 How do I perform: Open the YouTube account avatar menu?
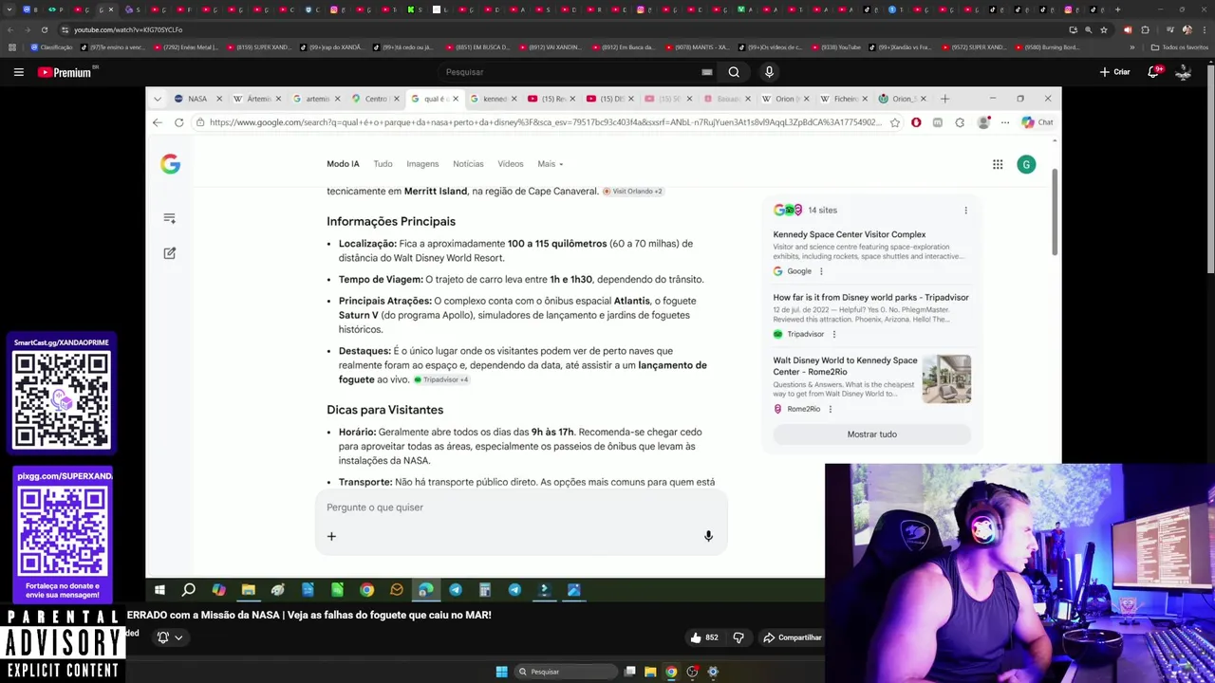[x=1183, y=72]
